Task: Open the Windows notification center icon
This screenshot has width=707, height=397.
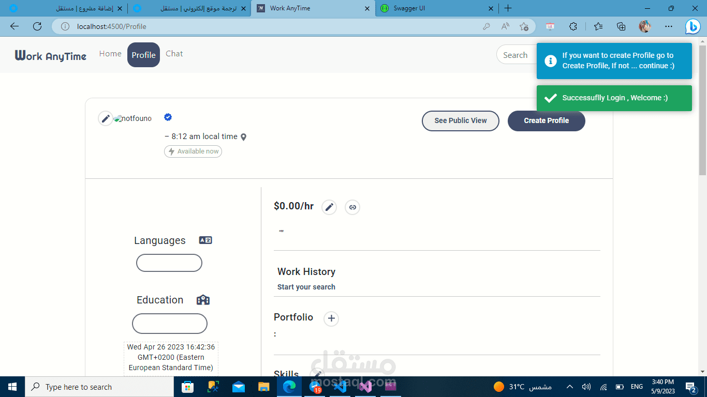Action: point(691,387)
